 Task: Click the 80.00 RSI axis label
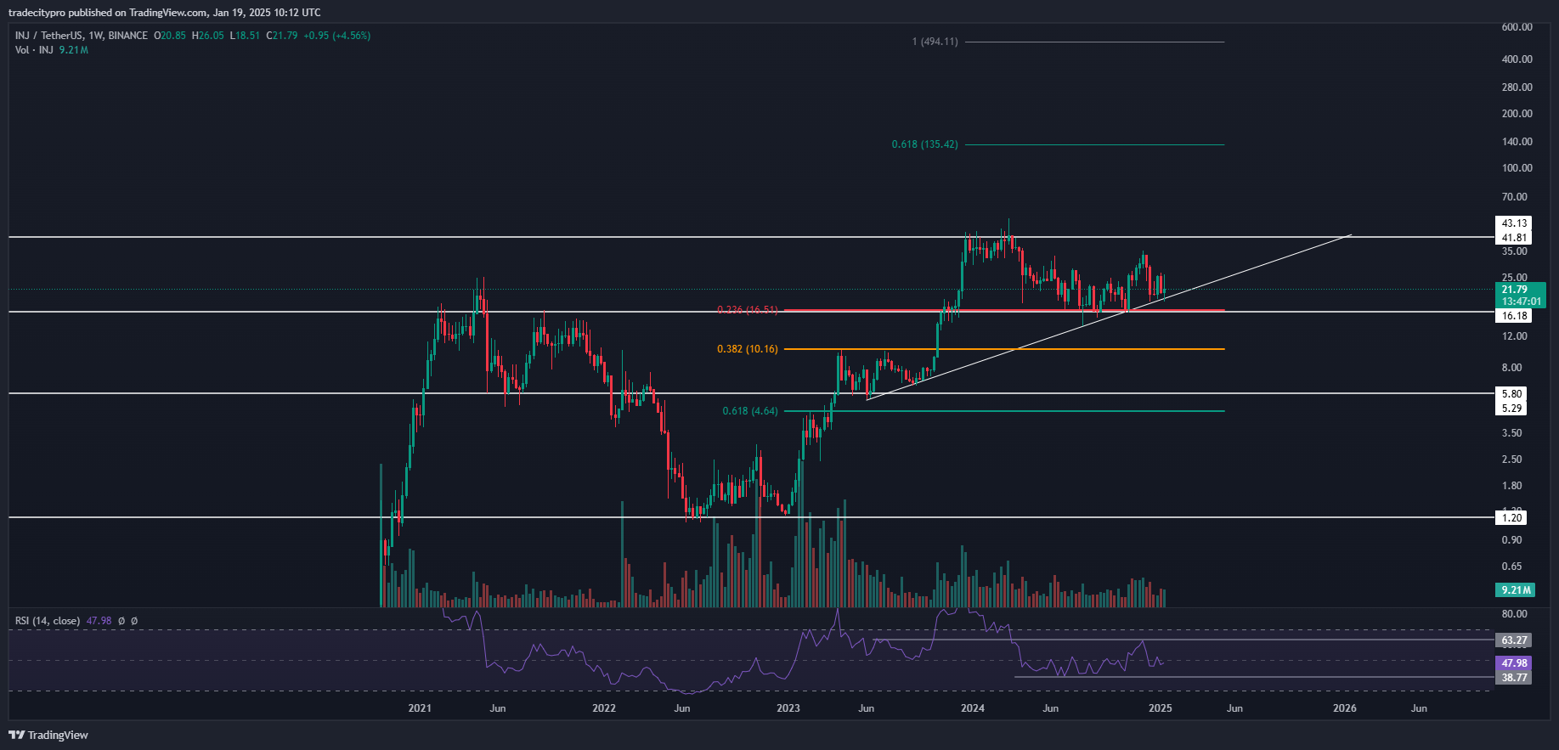pyautogui.click(x=1514, y=614)
